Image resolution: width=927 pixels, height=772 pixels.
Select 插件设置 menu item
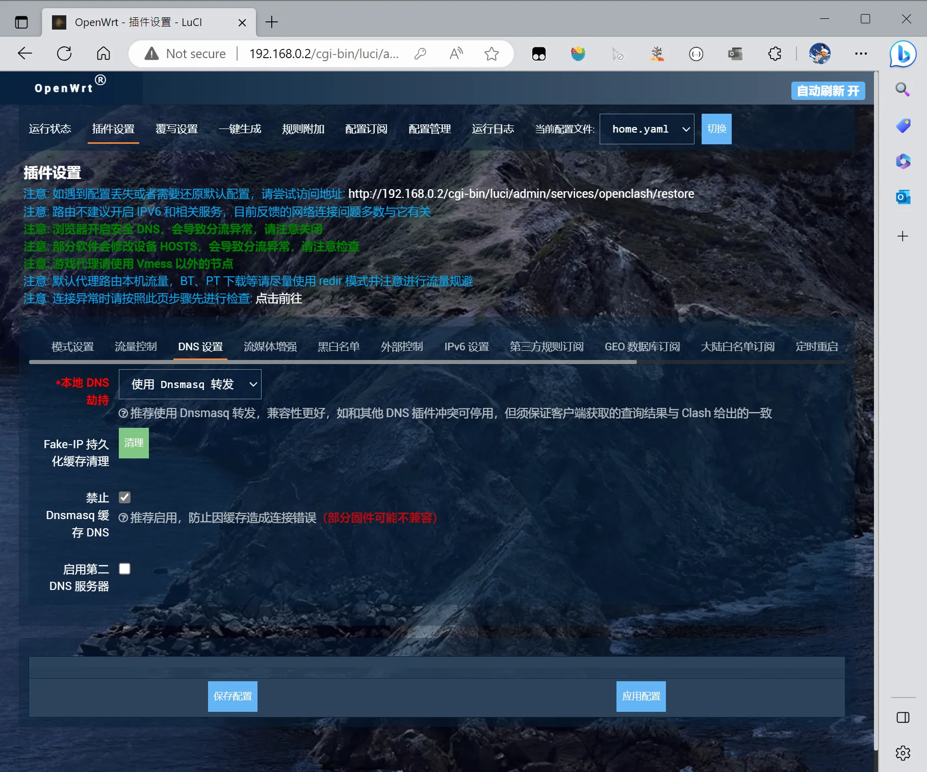pos(113,129)
